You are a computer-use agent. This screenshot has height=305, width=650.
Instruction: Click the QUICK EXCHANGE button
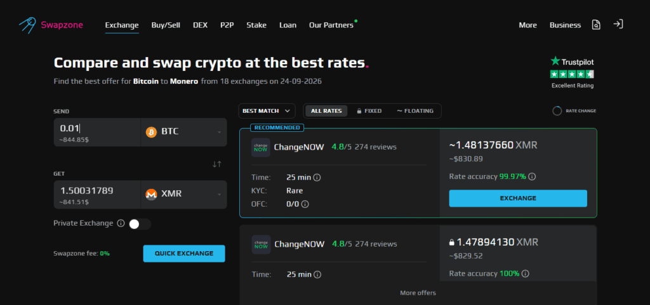tap(184, 253)
